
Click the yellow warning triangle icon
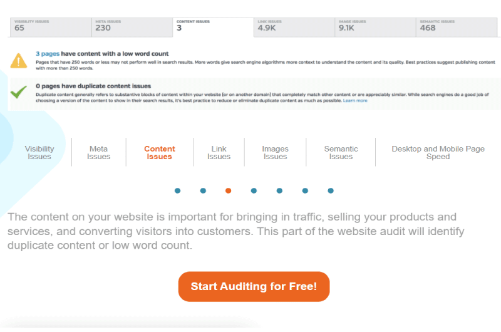[19, 60]
